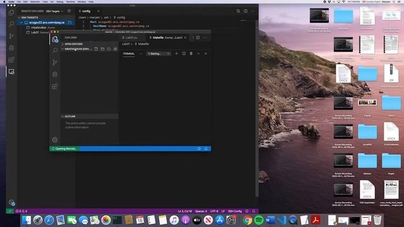
Task: Click New File icon in MBAFANDKAR section
Action: click(96, 49)
